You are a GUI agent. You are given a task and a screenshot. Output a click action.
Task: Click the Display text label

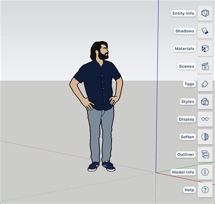pyautogui.click(x=186, y=119)
